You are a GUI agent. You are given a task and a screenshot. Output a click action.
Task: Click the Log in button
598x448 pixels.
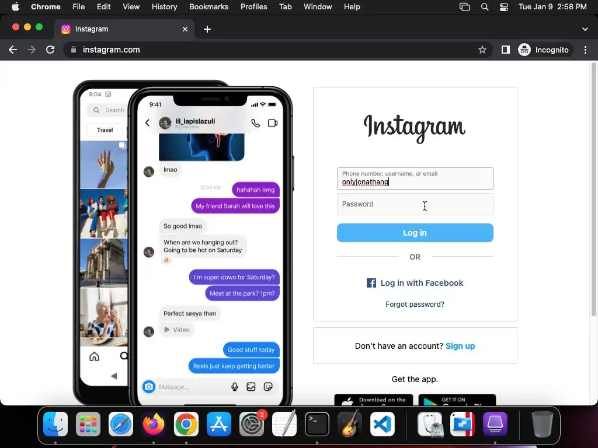(415, 233)
